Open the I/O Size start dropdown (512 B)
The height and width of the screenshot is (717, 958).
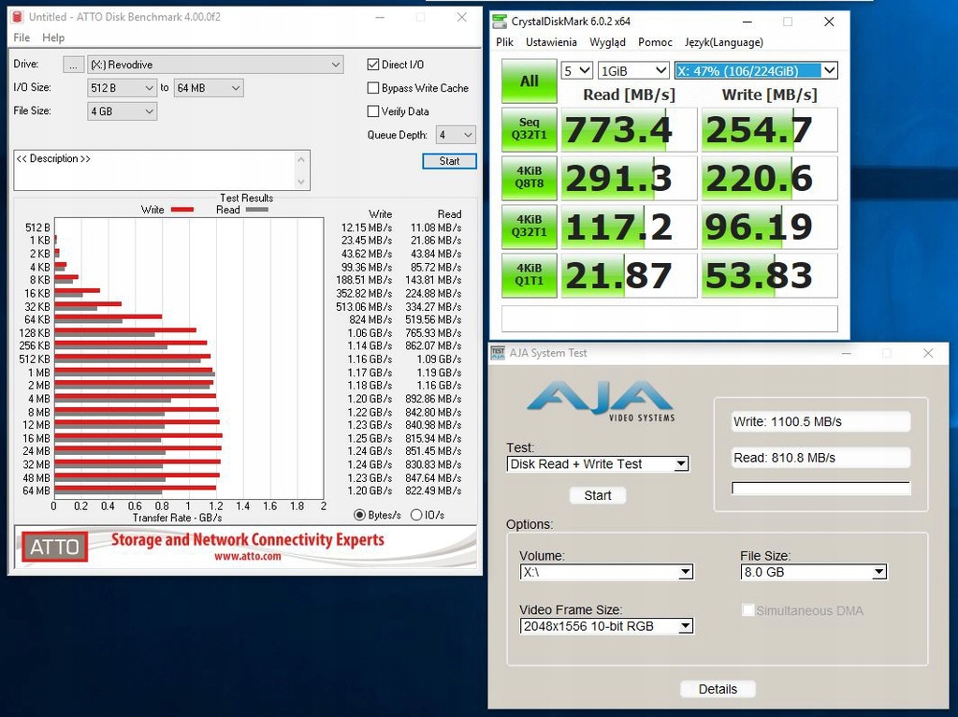pos(123,88)
